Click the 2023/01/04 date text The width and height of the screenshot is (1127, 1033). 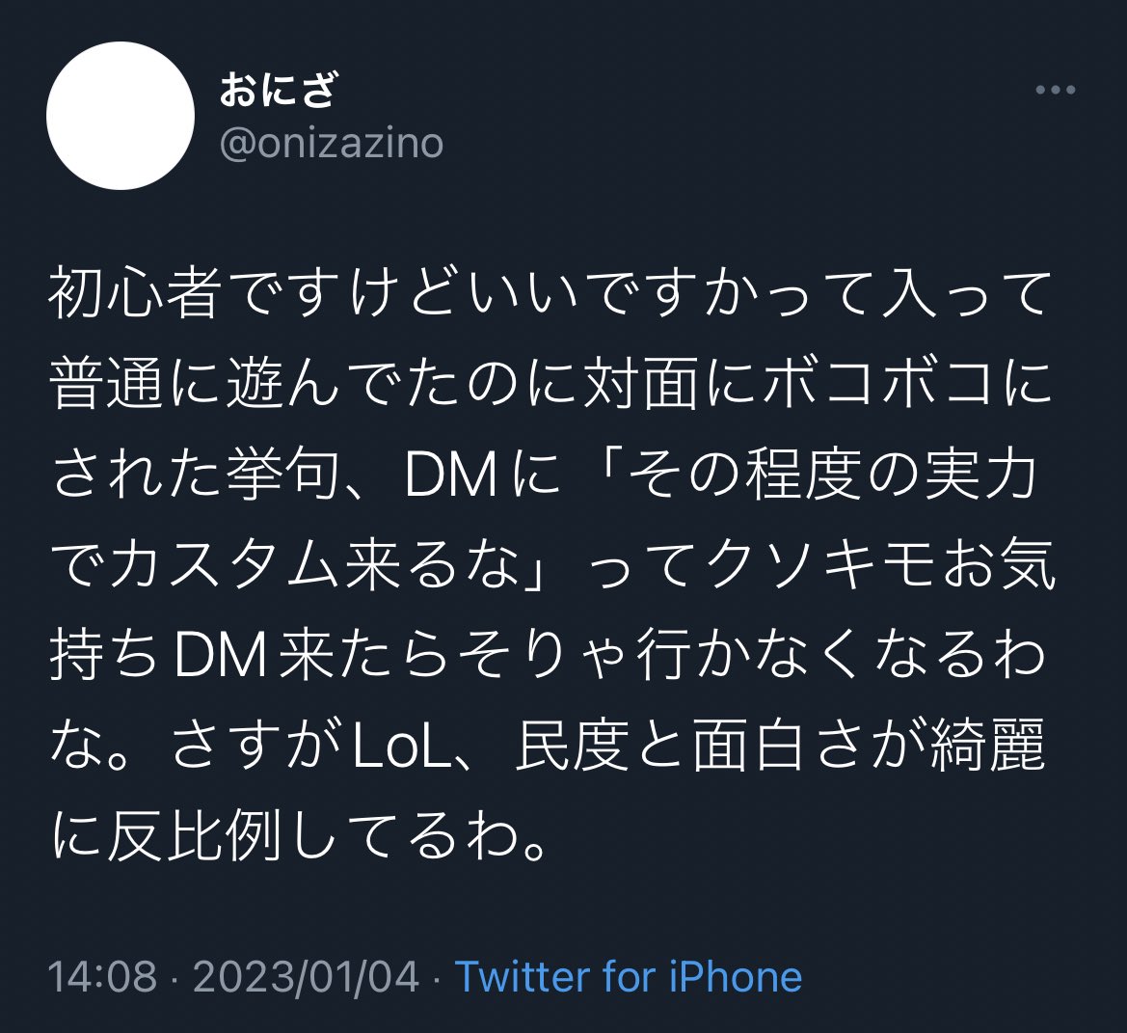[x=307, y=976]
